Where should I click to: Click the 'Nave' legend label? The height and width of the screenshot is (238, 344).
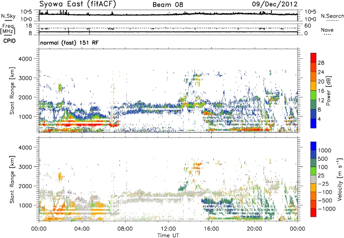(x=327, y=30)
